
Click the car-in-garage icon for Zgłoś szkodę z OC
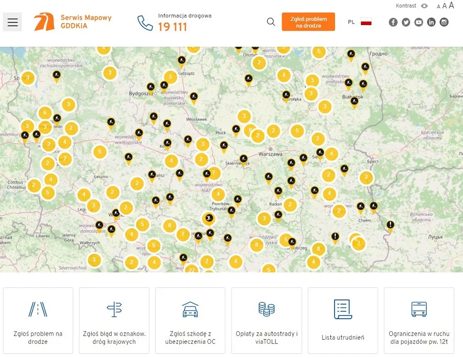[190, 310]
